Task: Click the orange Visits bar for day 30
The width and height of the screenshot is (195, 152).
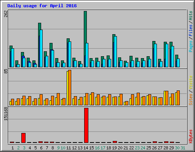Action: tap(178, 98)
